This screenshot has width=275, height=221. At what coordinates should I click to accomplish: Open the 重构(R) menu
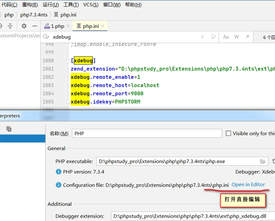[30, 5]
